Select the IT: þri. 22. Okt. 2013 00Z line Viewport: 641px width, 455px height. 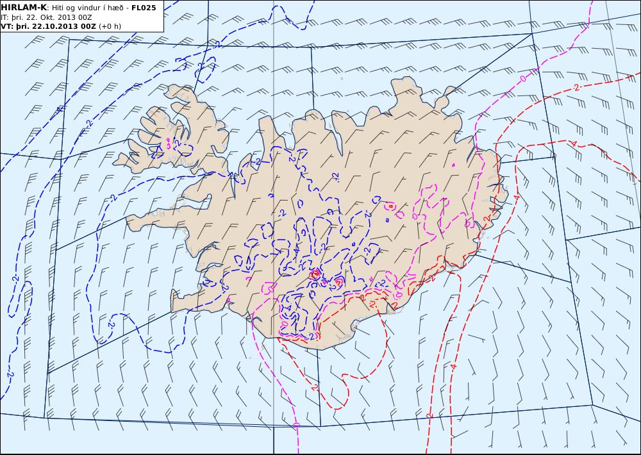(x=46, y=17)
